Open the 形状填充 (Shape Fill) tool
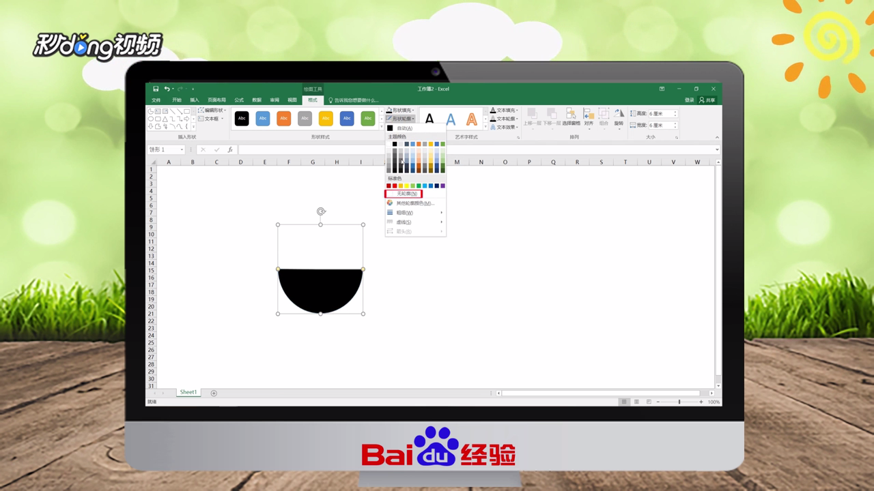Screen dimensions: 874x491 click(x=401, y=110)
